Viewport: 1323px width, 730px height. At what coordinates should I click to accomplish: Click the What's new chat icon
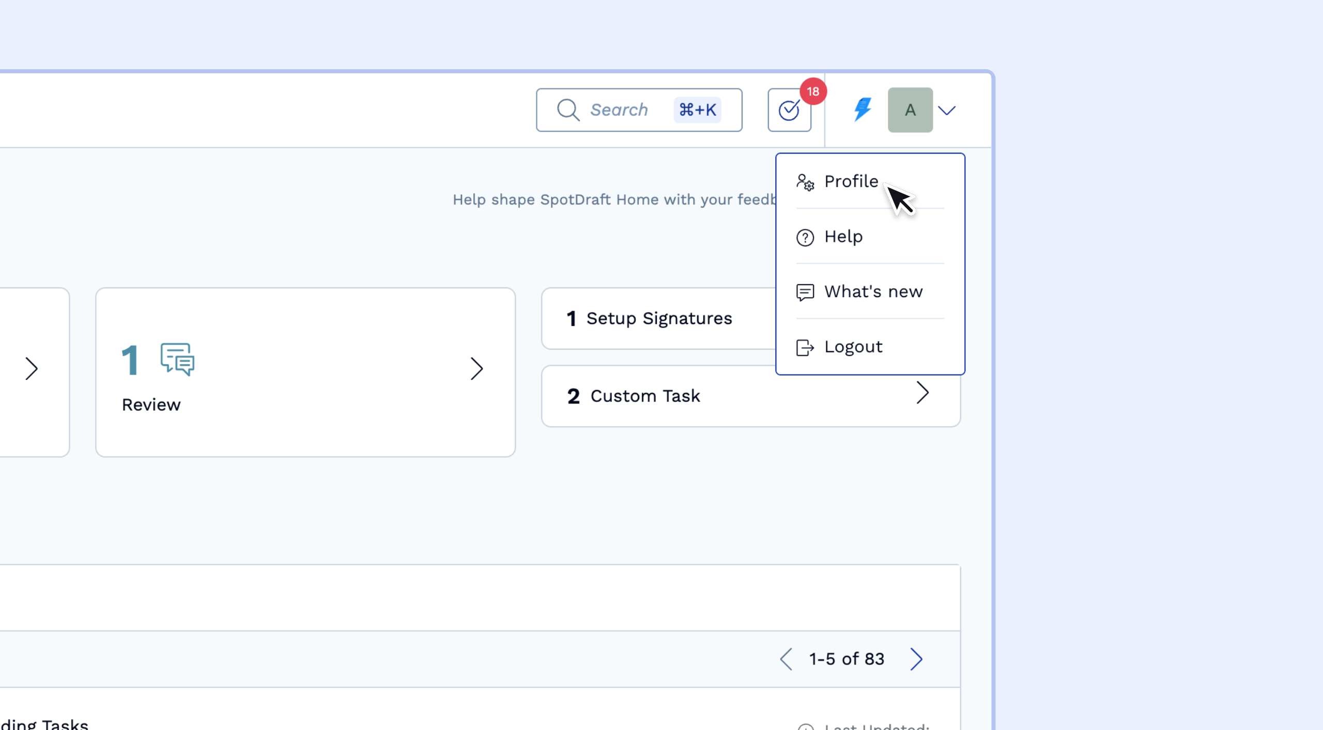pyautogui.click(x=805, y=292)
